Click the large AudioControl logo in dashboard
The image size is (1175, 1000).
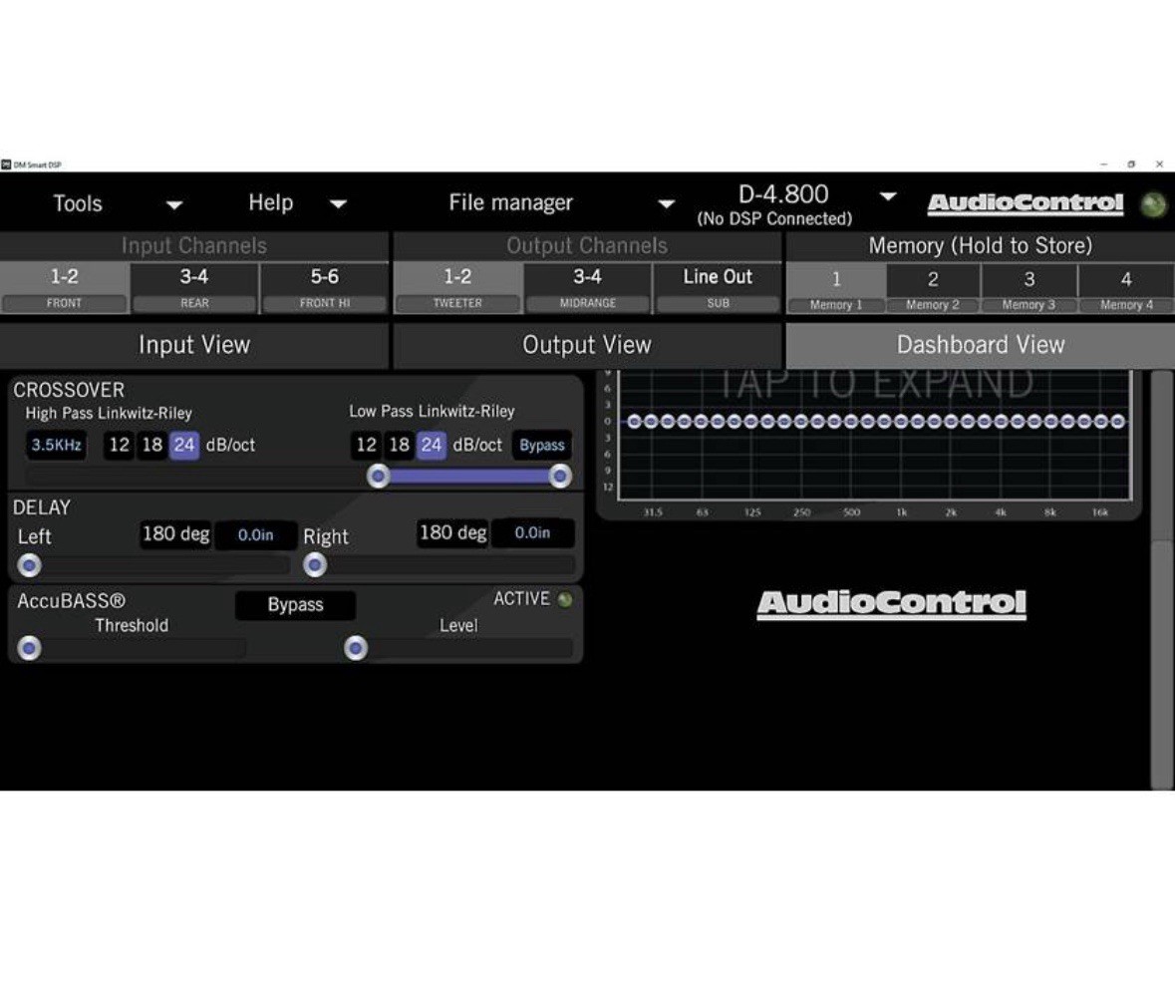[x=892, y=604]
